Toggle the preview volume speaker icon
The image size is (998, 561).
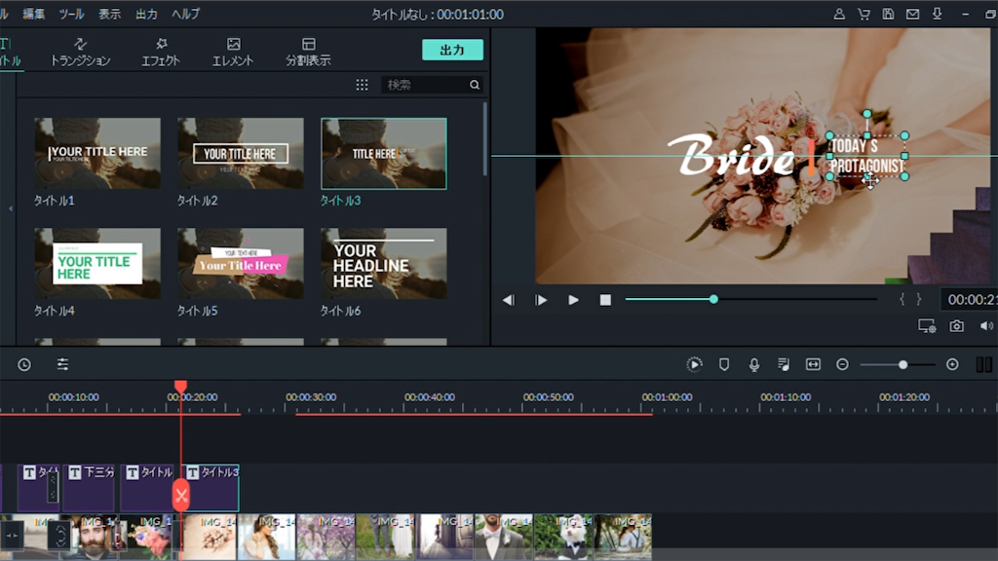[986, 326]
